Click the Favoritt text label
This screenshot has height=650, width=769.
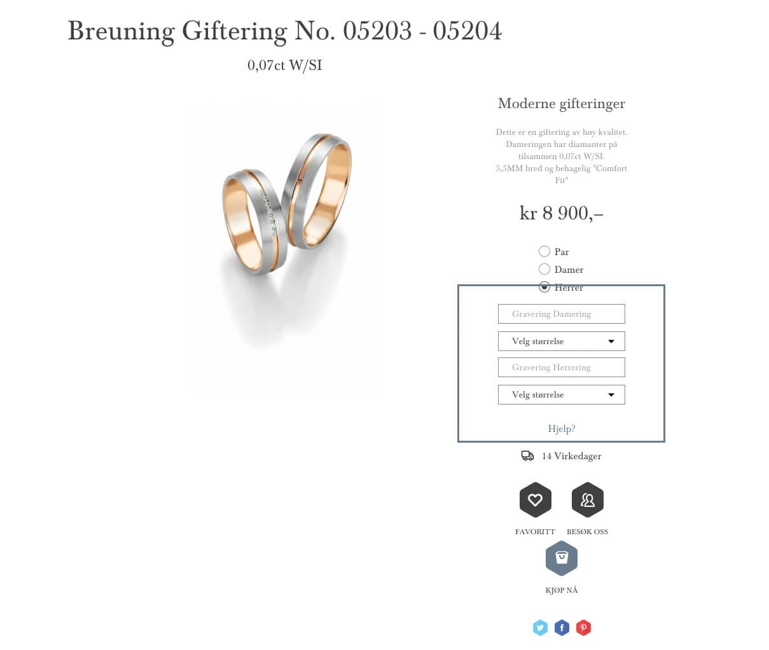535,532
